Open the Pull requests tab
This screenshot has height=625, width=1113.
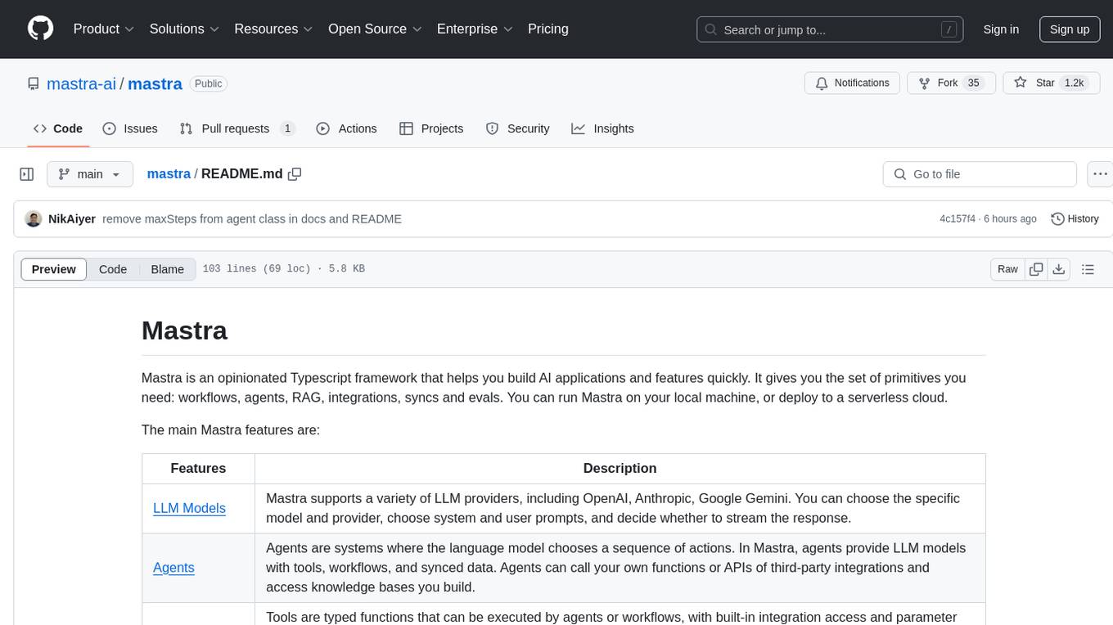pos(237,128)
